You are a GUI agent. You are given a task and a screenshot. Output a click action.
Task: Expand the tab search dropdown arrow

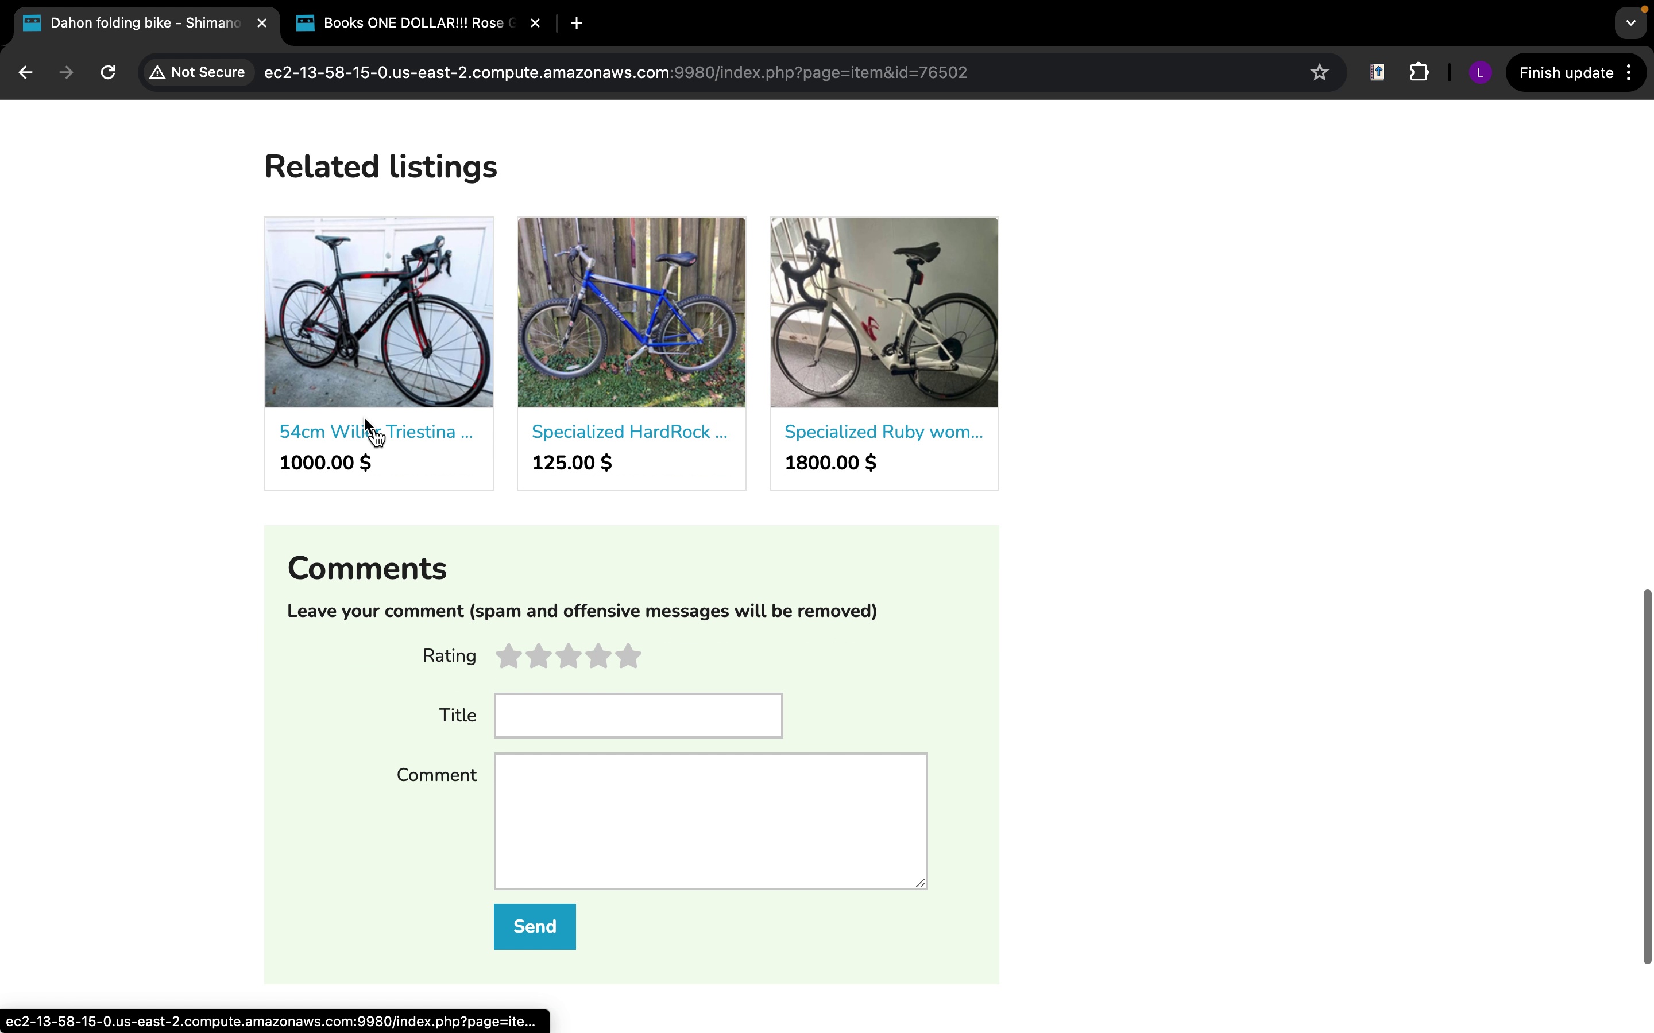(1631, 23)
